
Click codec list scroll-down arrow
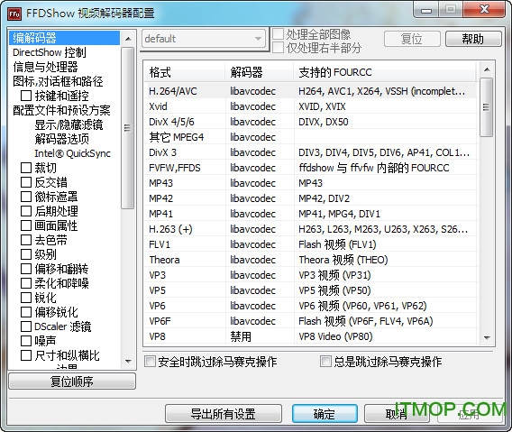click(487, 338)
